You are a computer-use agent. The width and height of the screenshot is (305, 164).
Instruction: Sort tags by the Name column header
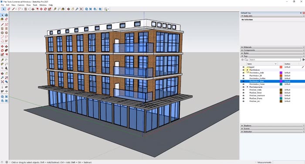262,64
